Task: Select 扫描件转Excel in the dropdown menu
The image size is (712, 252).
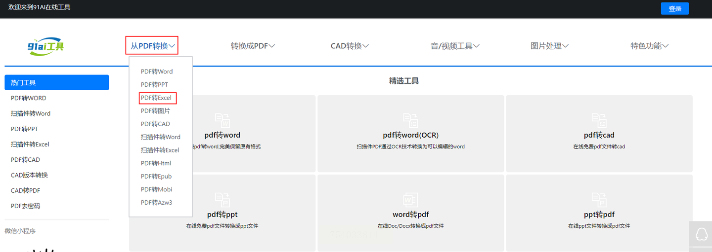Action: pos(160,150)
